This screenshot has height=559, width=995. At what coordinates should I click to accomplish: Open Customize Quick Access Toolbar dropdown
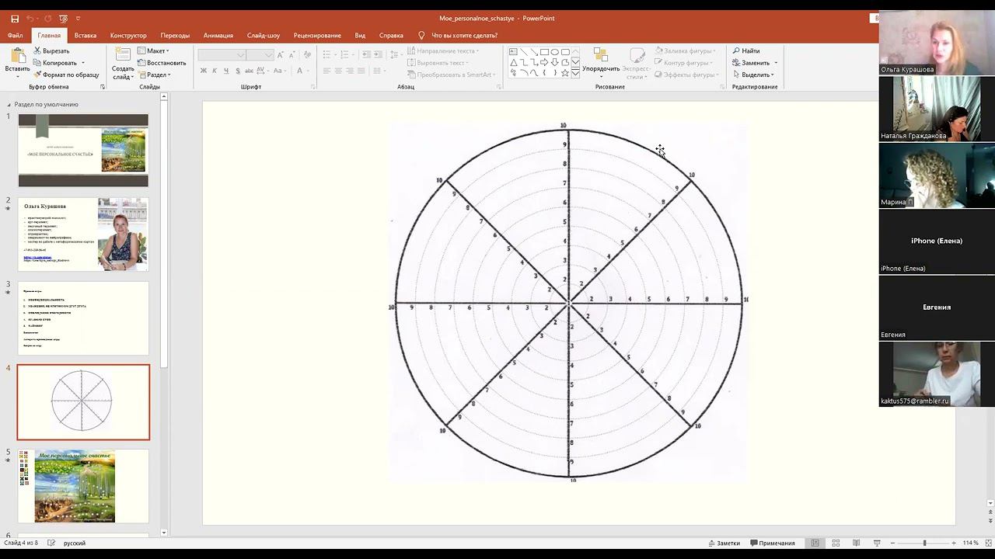(79, 19)
